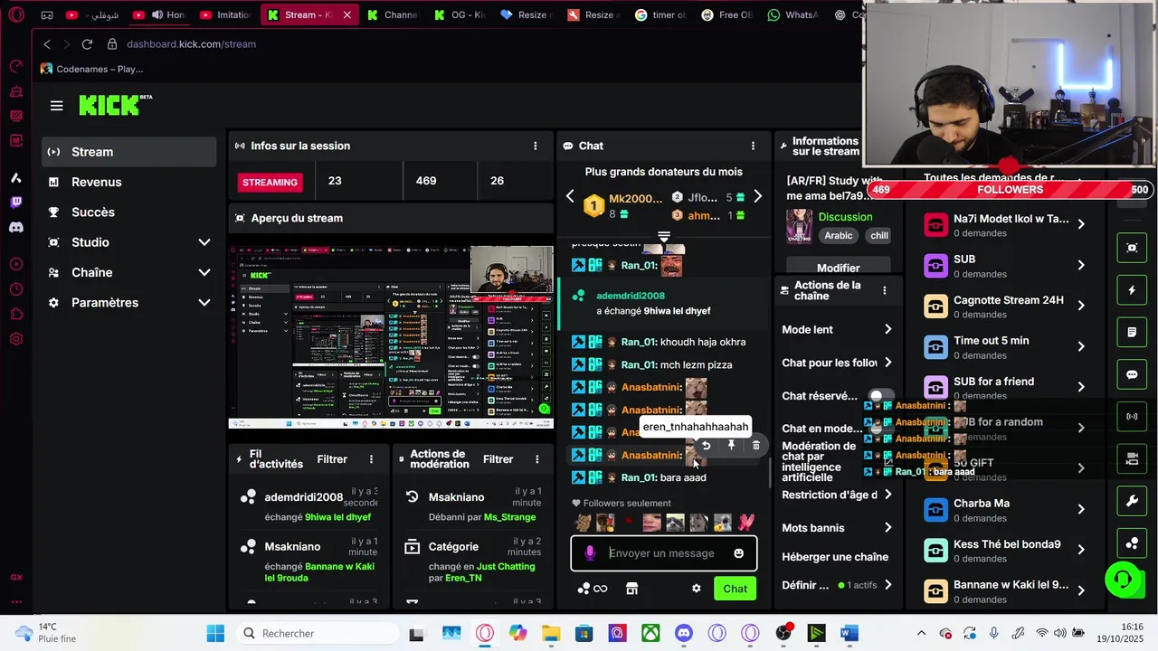Click the Envoyer un message input field

pyautogui.click(x=663, y=553)
